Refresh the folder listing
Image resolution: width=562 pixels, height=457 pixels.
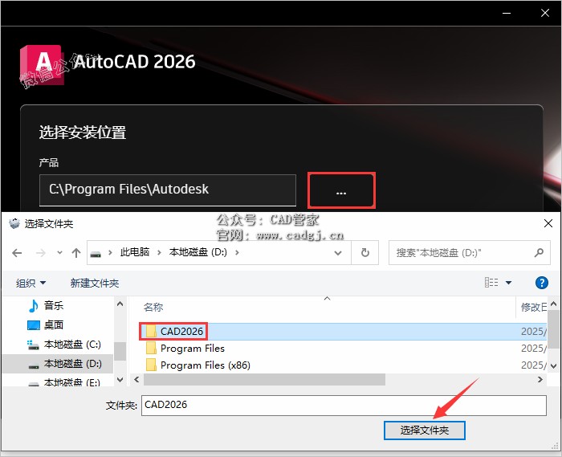pos(364,253)
